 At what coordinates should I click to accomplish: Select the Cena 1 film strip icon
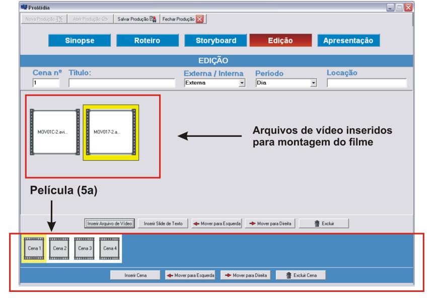34,248
